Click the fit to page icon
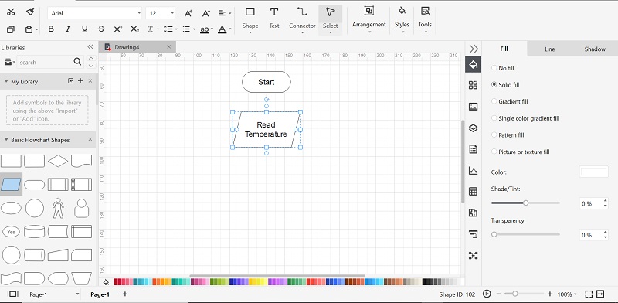The height and width of the screenshot is (303, 618). point(589,294)
